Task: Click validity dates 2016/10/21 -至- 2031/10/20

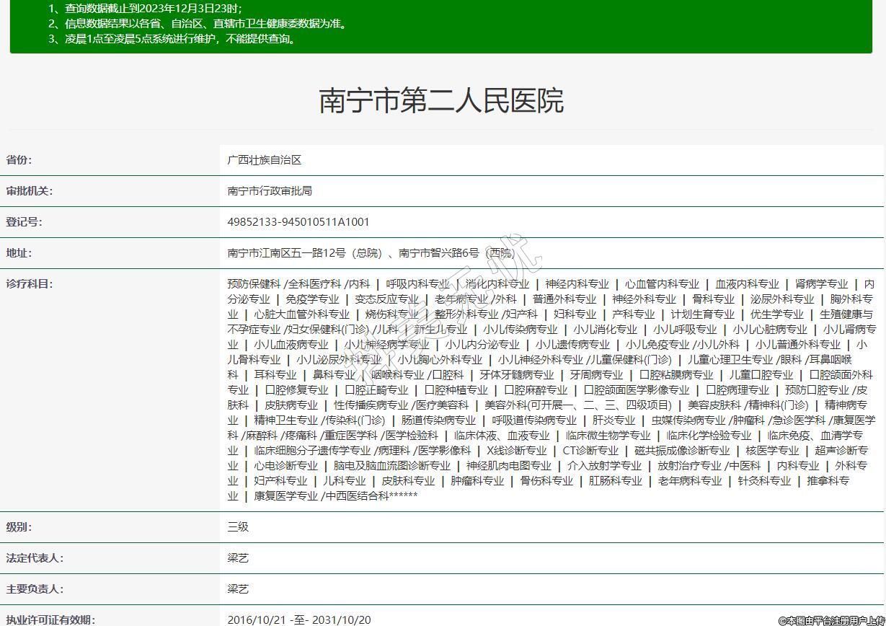Action: click(x=299, y=620)
